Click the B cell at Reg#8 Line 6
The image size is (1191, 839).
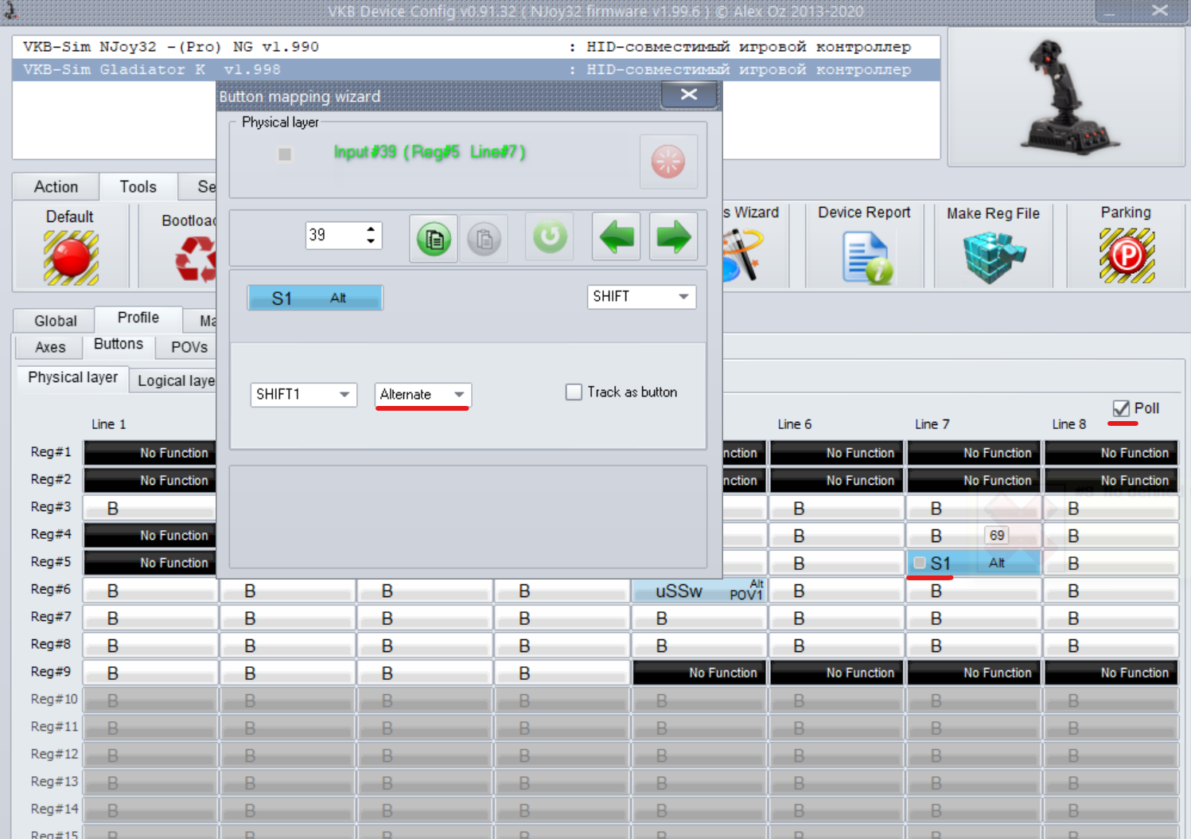coord(837,646)
